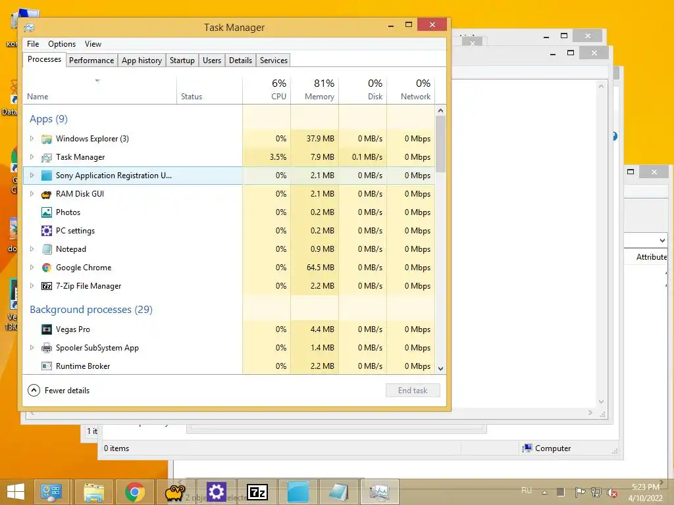Screen dimensions: 674x505
Task: Select the Apps (9) group heading
Action: [x=49, y=119]
